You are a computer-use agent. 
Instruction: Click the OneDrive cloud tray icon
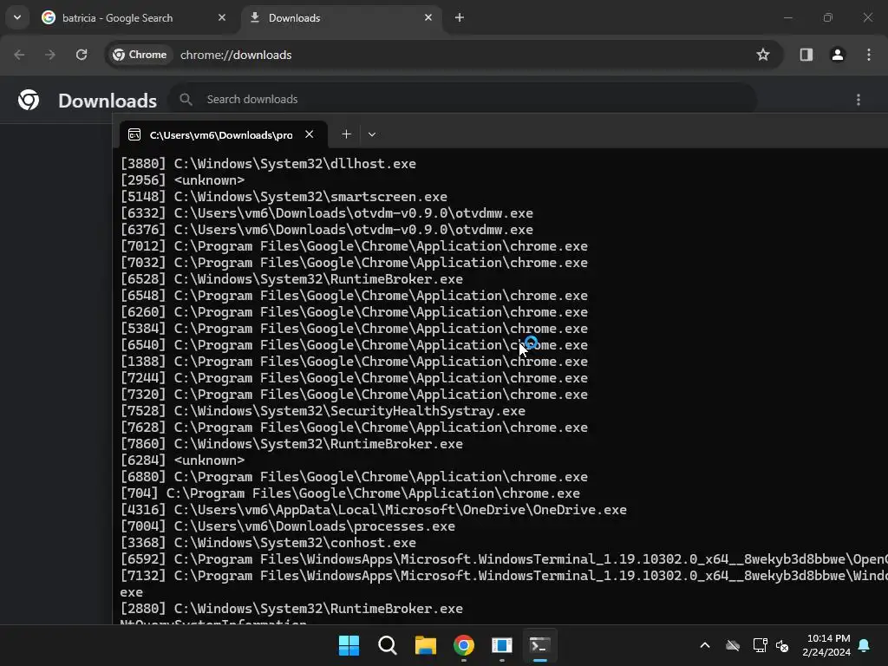click(733, 645)
